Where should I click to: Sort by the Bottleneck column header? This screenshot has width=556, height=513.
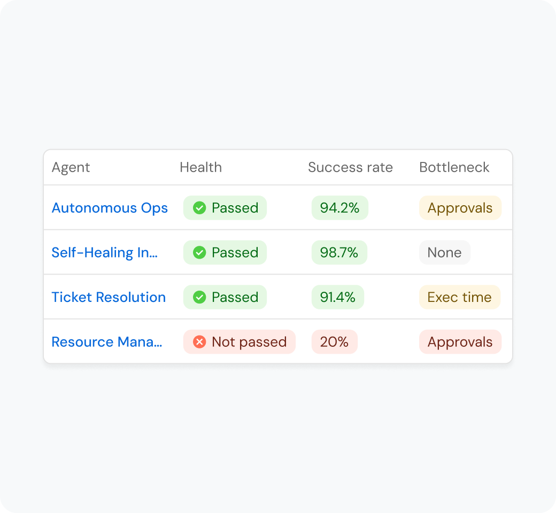tap(454, 167)
